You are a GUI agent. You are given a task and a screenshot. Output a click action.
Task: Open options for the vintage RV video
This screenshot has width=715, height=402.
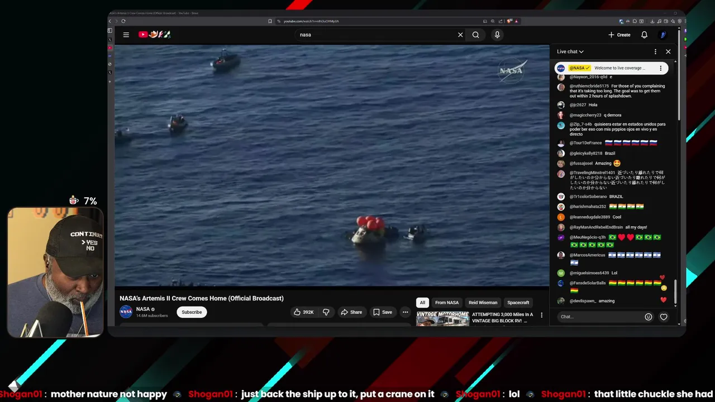coord(541,315)
